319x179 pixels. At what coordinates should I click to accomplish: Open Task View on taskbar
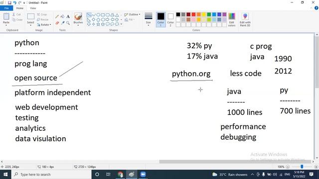click(108, 175)
